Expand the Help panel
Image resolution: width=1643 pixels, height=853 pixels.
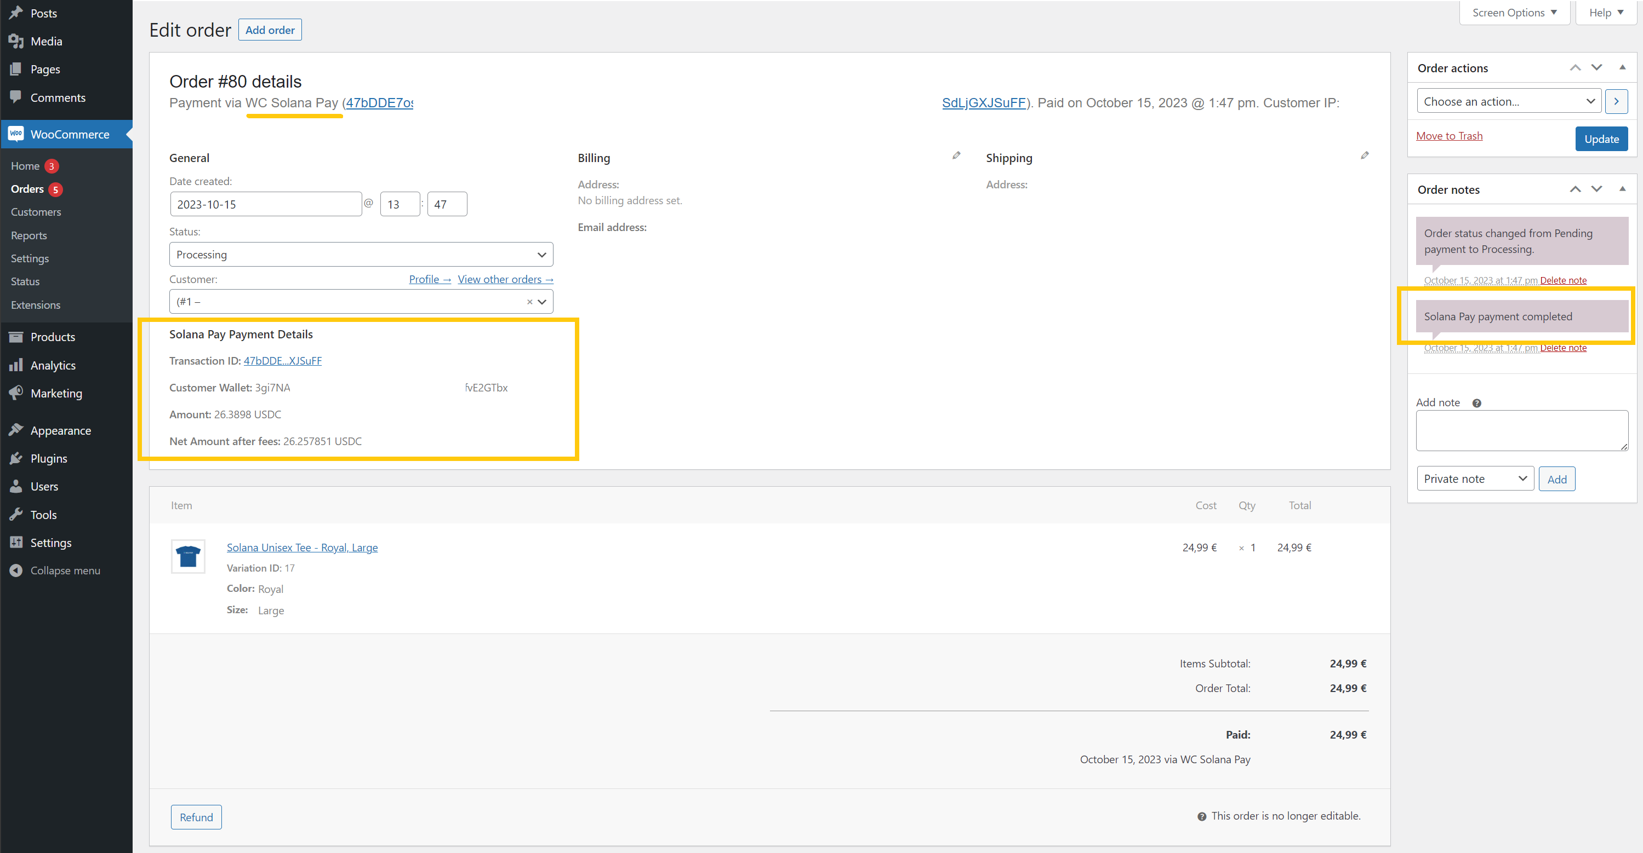click(x=1605, y=13)
